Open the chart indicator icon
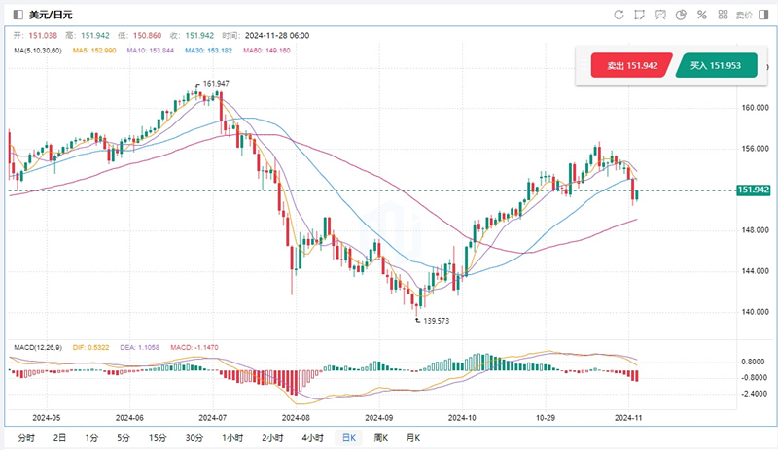 point(659,15)
